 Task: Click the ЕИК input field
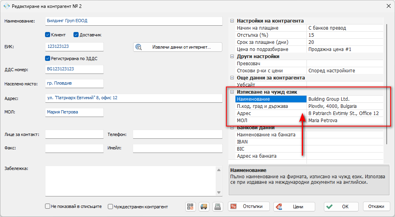74,47
